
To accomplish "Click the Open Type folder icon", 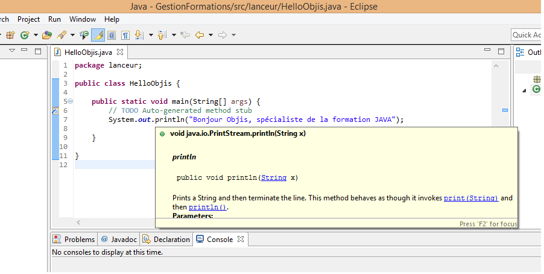I will [x=47, y=35].
